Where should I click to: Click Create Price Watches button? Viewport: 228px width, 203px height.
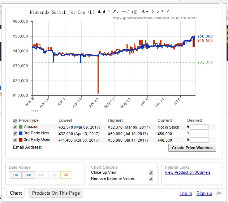[192, 148]
